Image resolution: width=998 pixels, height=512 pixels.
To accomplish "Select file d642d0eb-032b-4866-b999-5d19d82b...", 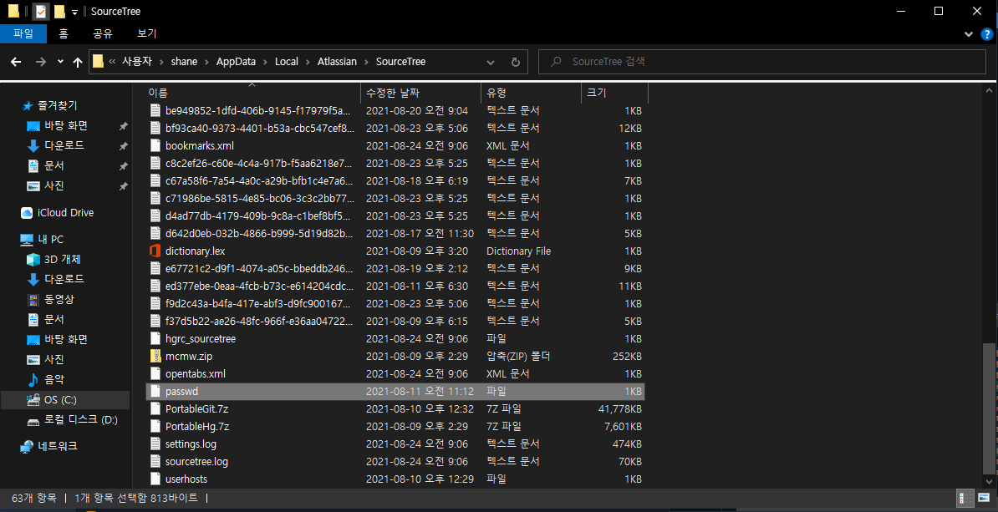I will 260,233.
